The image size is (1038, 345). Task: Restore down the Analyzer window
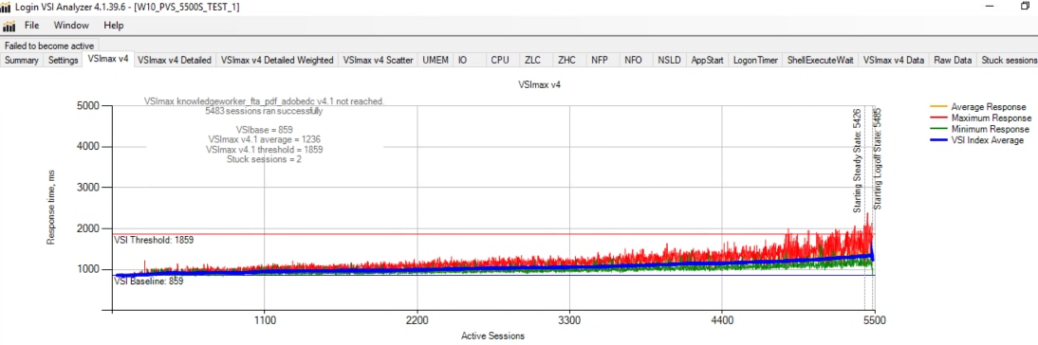(x=1025, y=7)
